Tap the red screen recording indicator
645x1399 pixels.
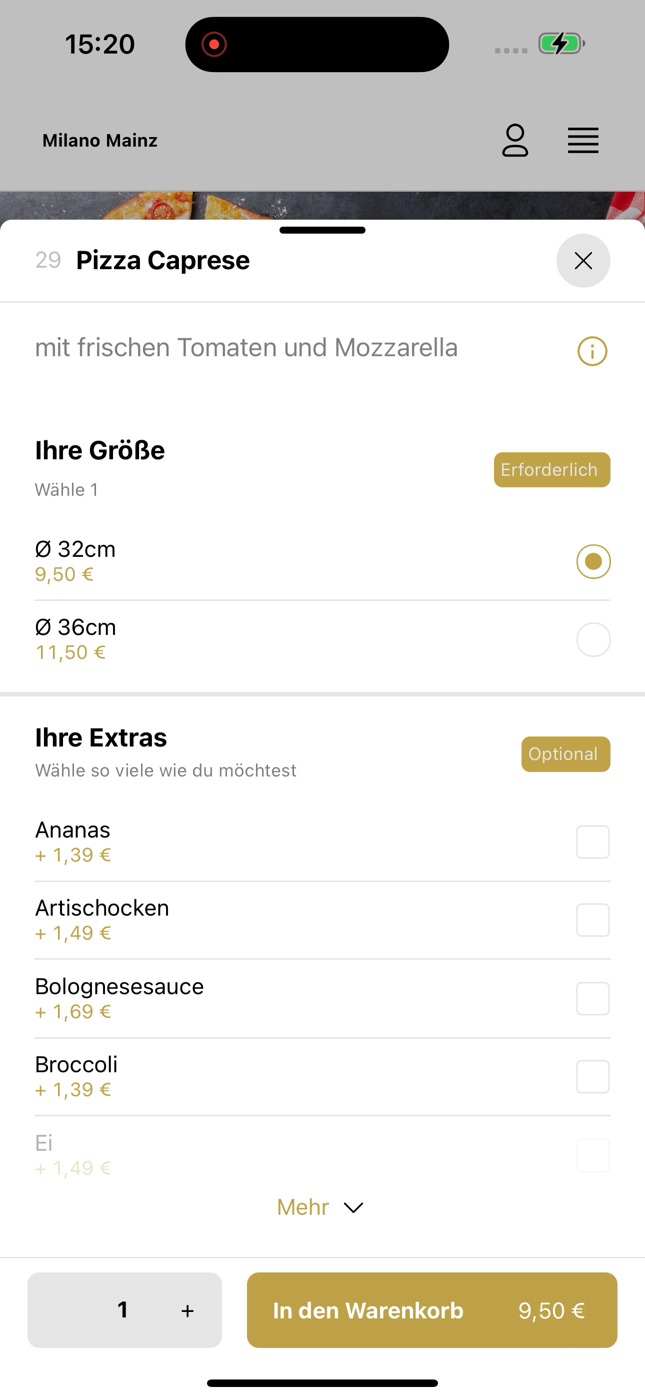coord(214,44)
